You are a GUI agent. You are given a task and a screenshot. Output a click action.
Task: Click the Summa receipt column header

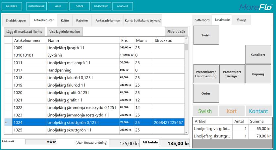(x=260, y=121)
